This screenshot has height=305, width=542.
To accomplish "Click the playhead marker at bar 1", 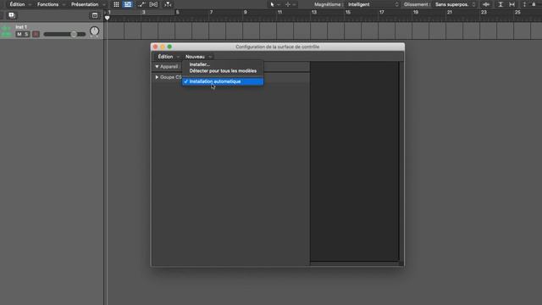I will (108, 18).
